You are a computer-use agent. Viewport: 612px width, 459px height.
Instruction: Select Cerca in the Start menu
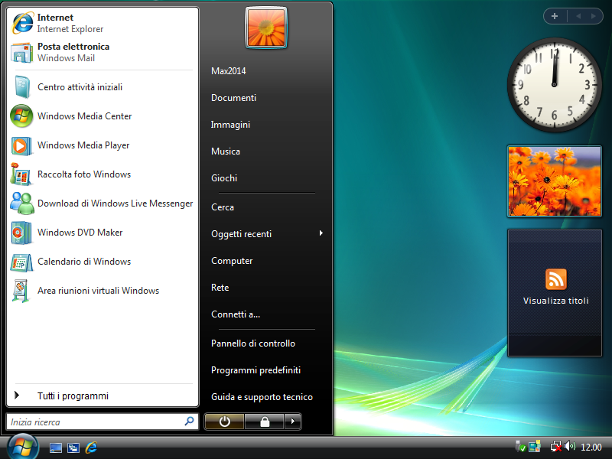[223, 207]
